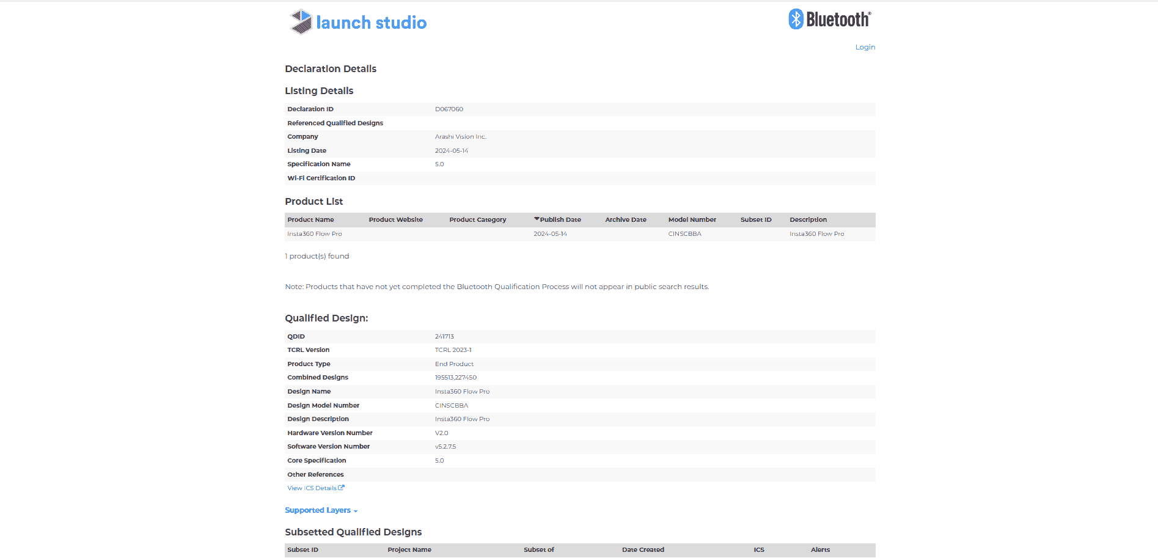
Task: Click the Date Created column header
Action: click(642, 550)
